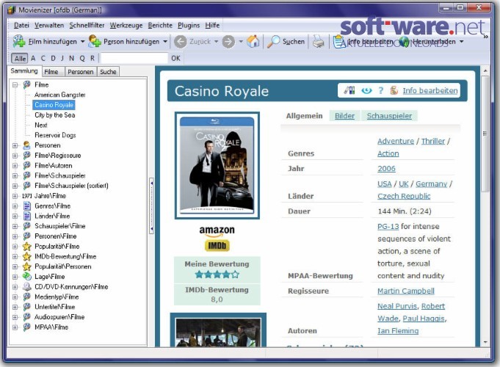Open the 2006 year link
Screen dimensions: 500x367
386,169
